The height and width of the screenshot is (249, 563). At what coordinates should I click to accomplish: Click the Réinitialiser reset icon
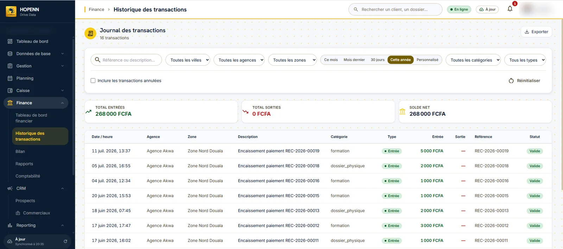511,81
